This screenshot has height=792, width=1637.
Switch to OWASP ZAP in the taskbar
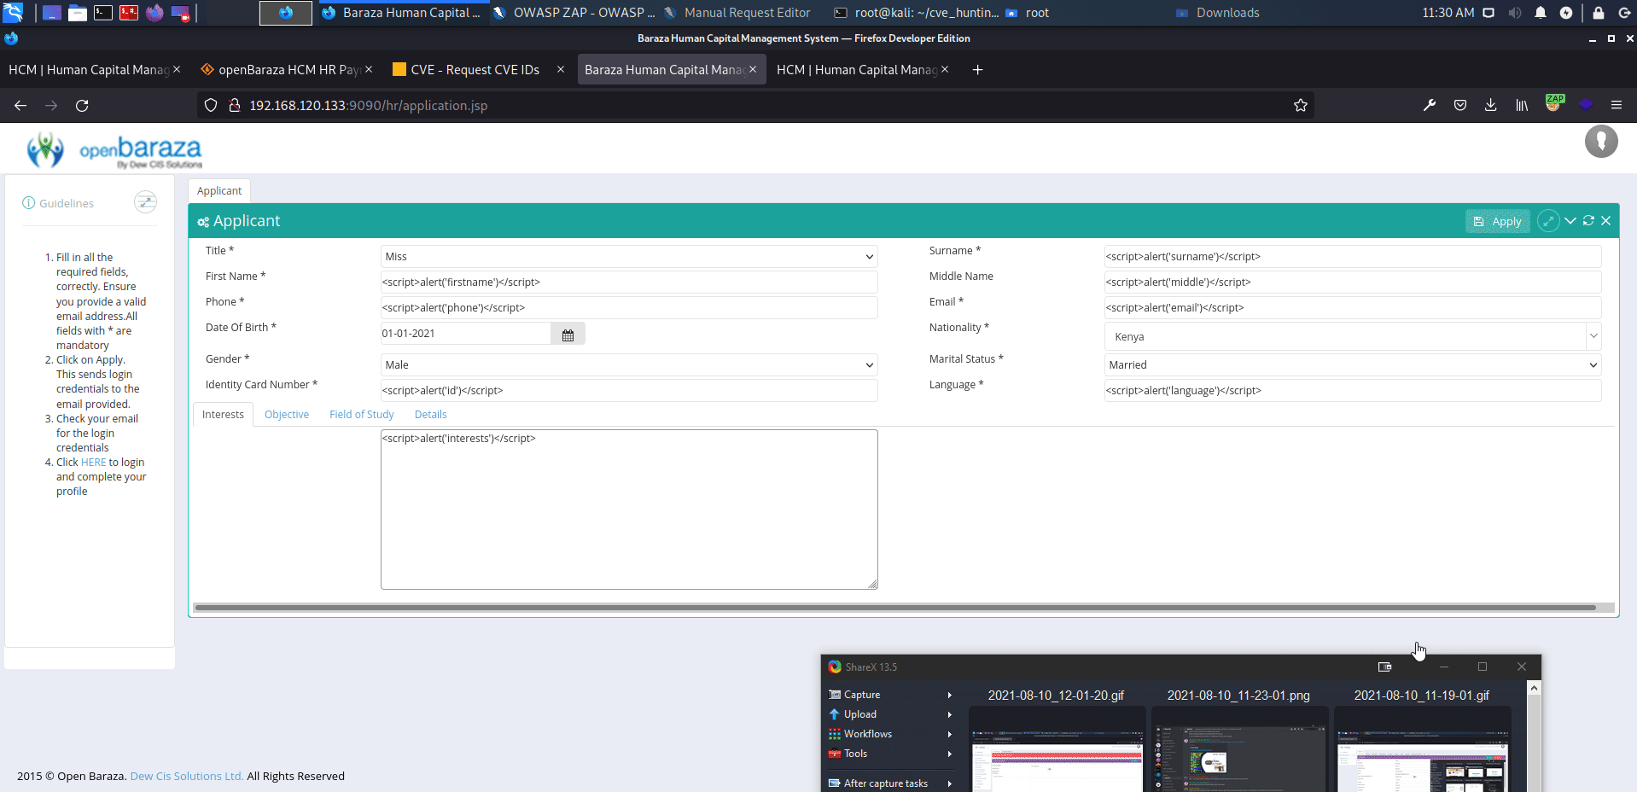pyautogui.click(x=575, y=13)
